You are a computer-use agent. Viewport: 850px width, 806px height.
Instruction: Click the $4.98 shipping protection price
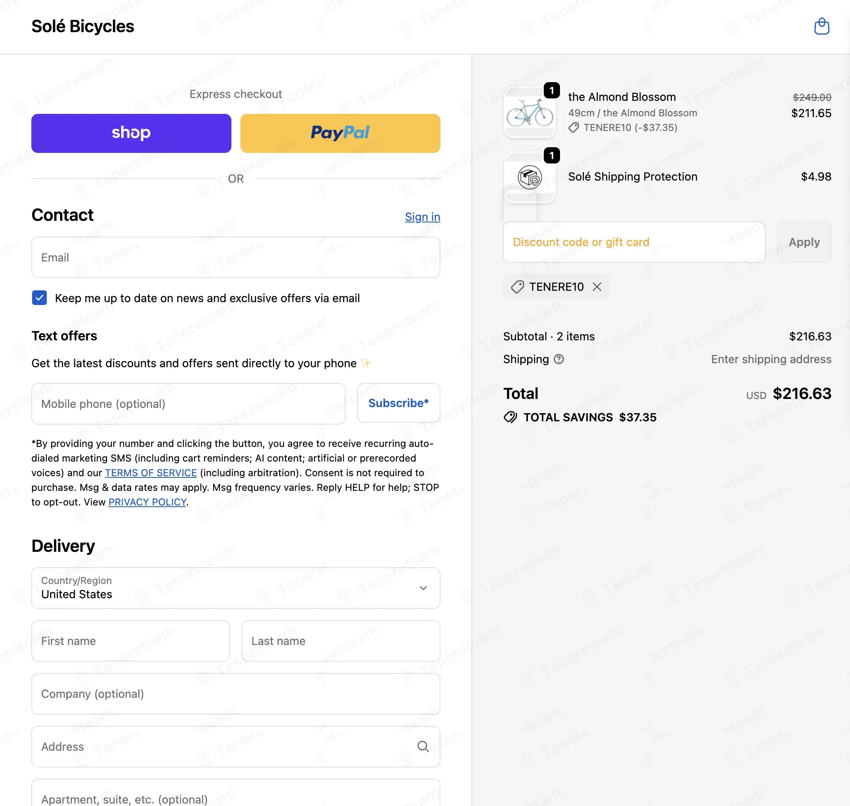(x=815, y=176)
